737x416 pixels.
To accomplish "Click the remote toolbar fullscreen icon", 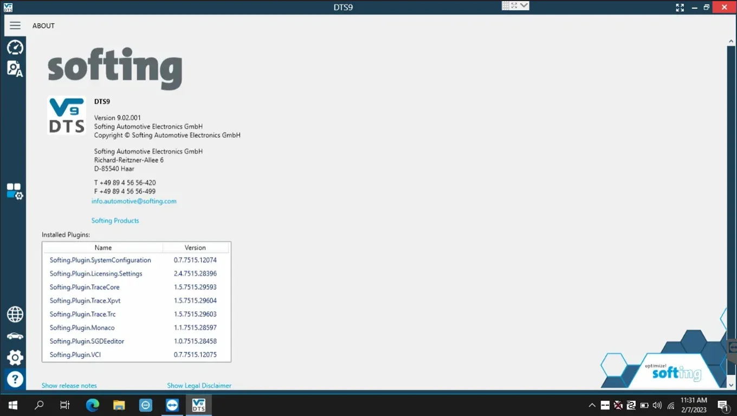I will point(514,5).
